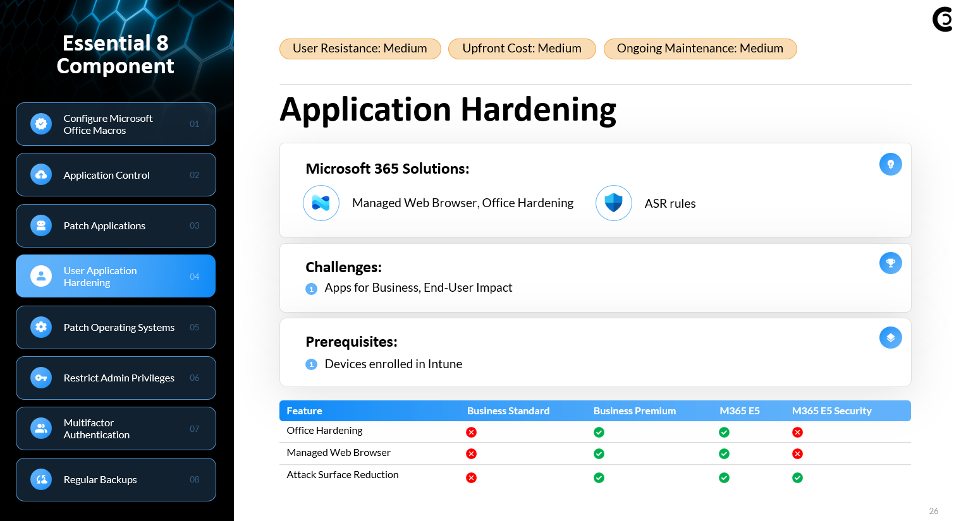Click the ASR rules shield icon
954x521 pixels.
[613, 203]
